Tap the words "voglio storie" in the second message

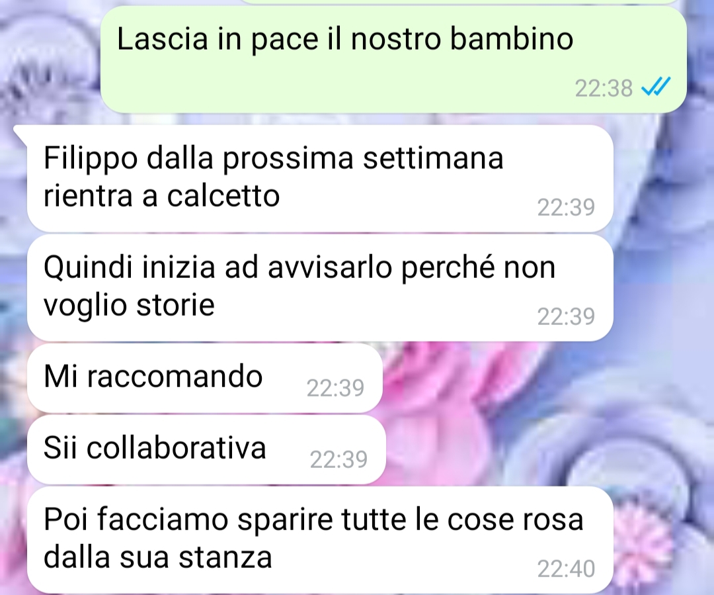pyautogui.click(x=129, y=306)
